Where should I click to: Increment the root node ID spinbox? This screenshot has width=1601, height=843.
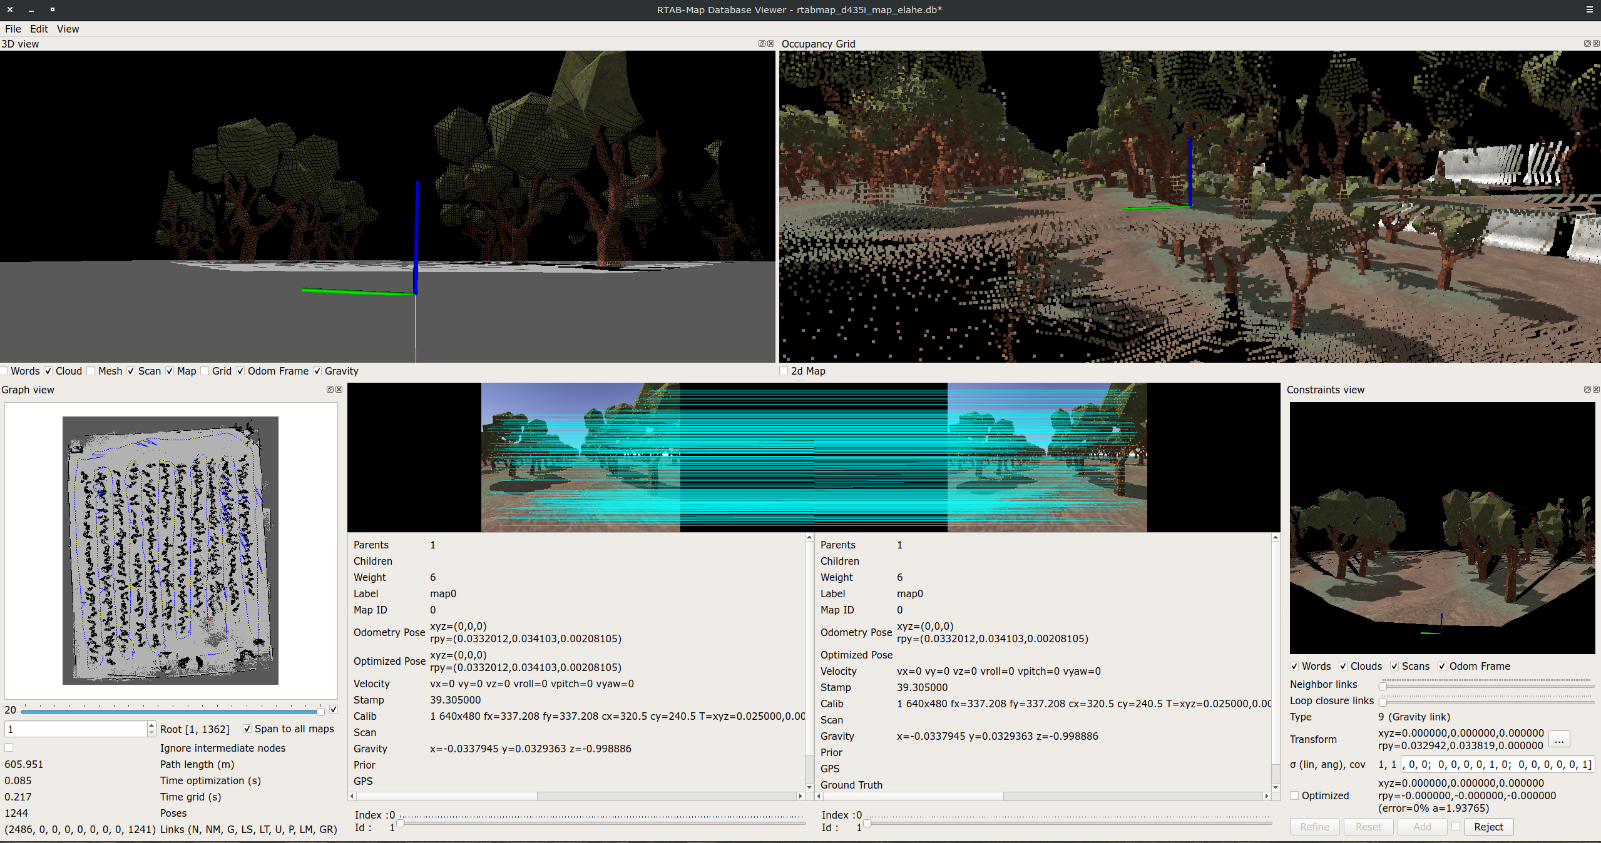click(151, 725)
